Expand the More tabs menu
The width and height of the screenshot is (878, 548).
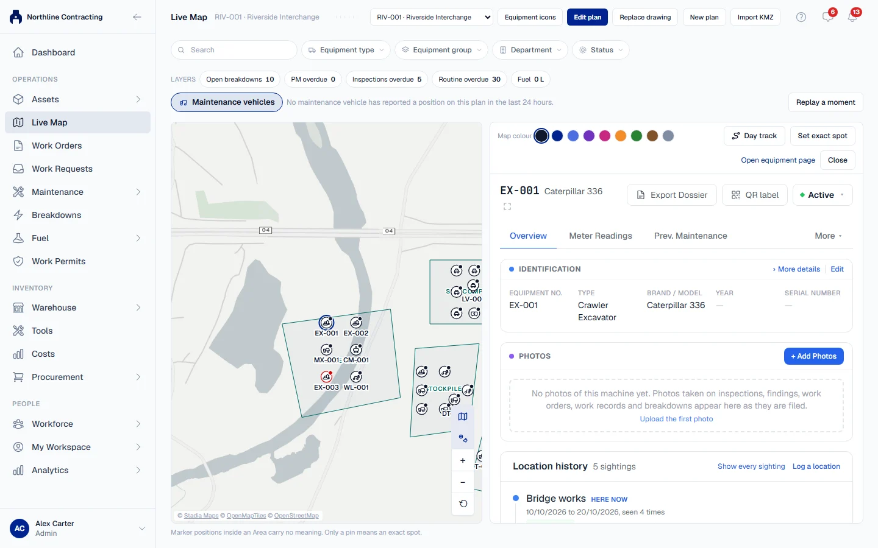pos(829,236)
